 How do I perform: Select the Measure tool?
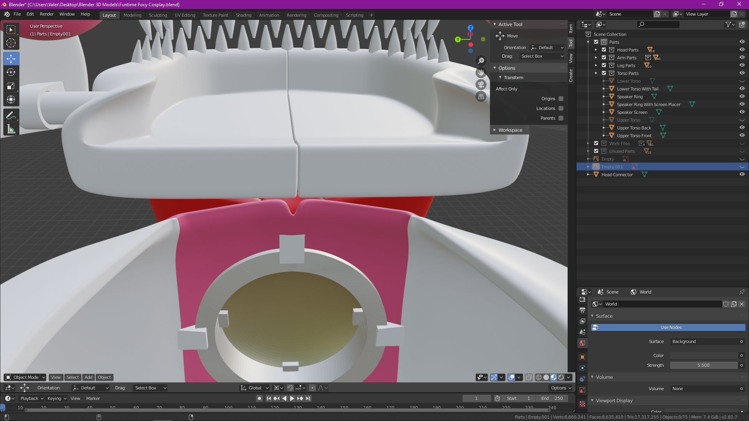point(11,129)
